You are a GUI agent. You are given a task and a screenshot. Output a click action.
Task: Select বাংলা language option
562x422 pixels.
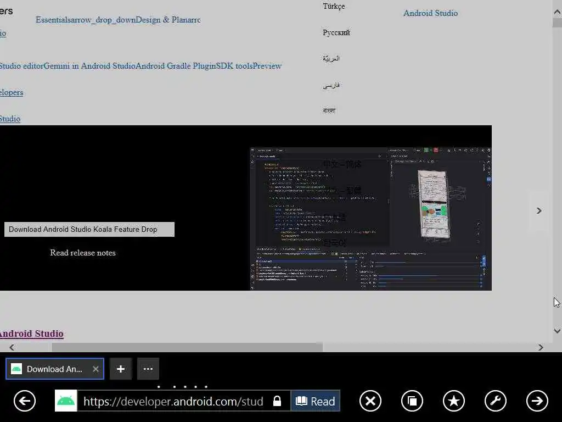pyautogui.click(x=329, y=110)
